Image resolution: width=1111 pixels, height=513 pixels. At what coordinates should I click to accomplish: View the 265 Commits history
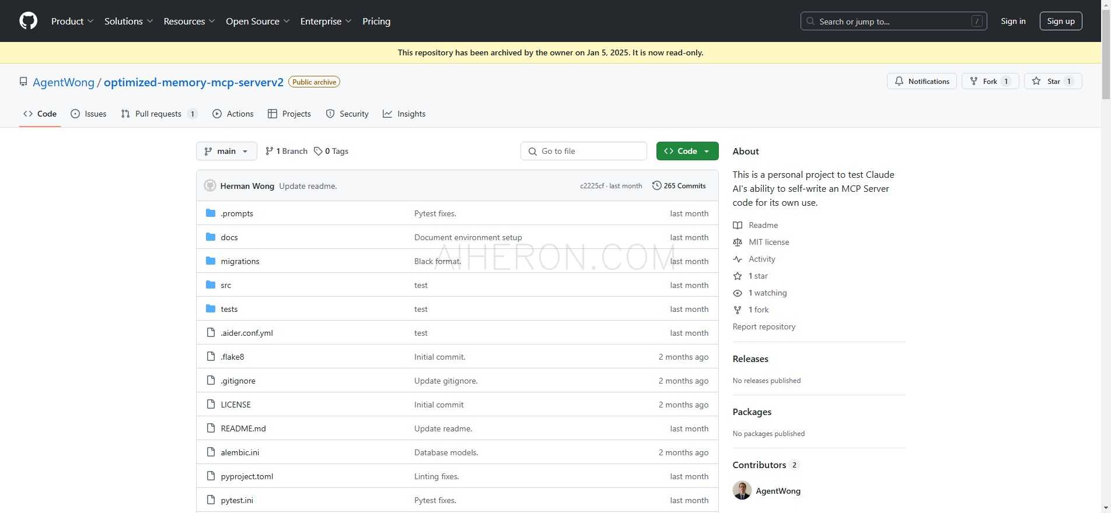point(679,185)
